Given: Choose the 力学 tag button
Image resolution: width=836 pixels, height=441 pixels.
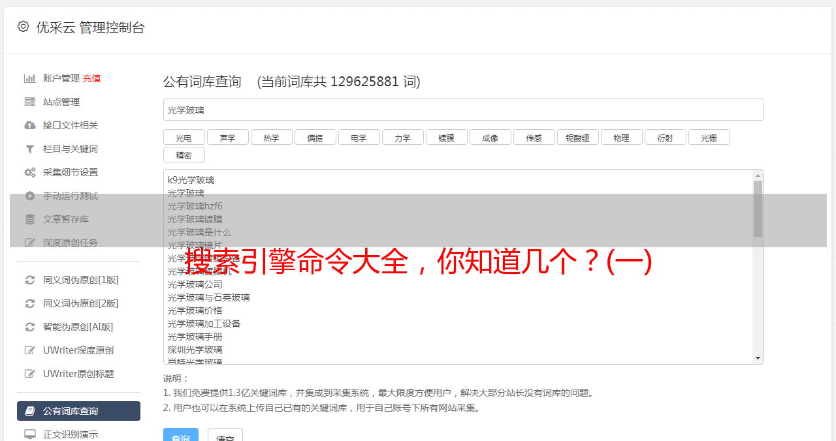Looking at the screenshot, I should 402,137.
